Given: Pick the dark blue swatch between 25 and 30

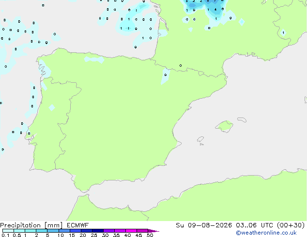Looking at the screenshot, I should point(98,231).
